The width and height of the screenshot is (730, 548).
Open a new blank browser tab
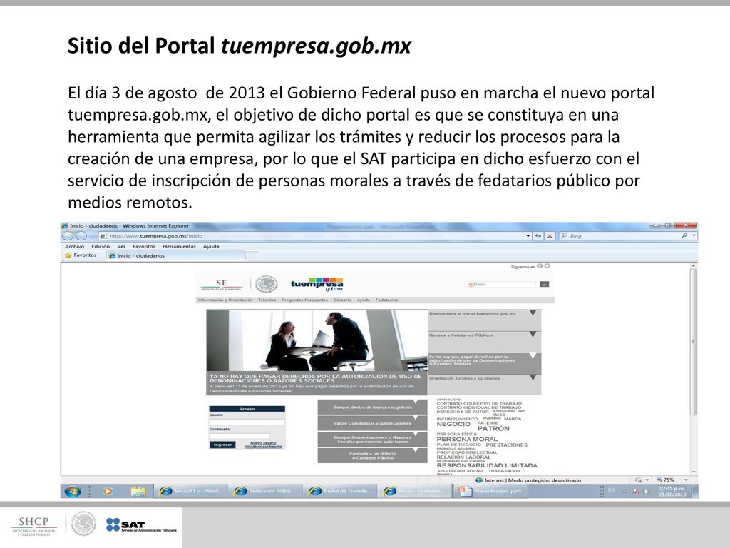(252, 255)
